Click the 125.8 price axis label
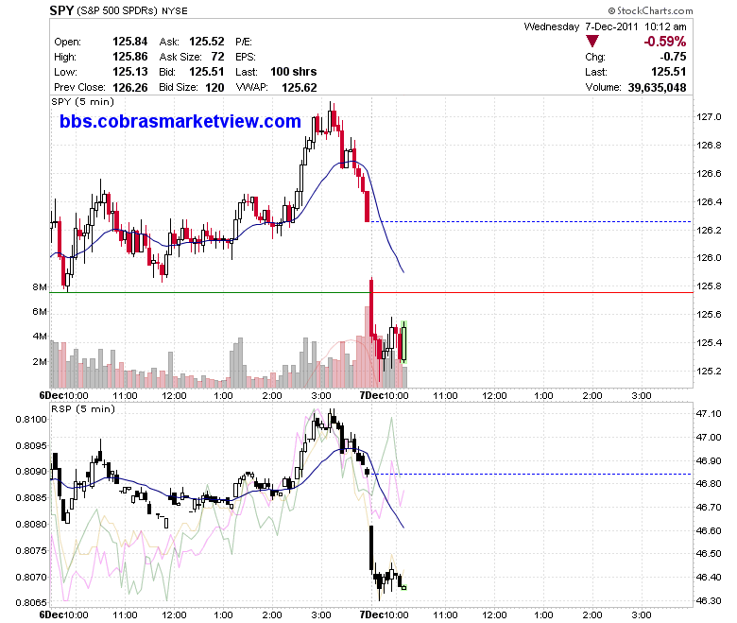The image size is (737, 623). pos(709,286)
